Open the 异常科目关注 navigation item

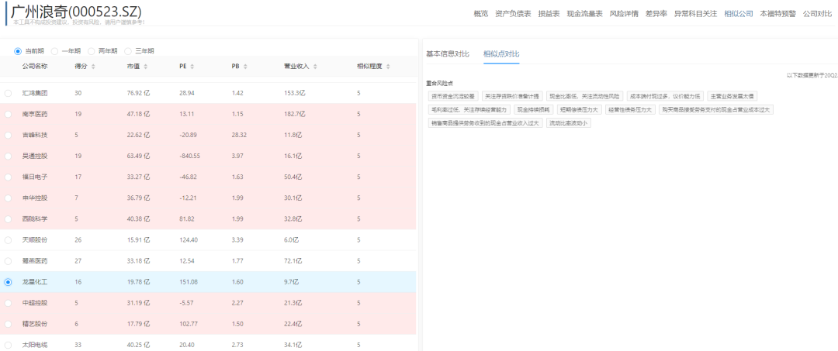(695, 15)
